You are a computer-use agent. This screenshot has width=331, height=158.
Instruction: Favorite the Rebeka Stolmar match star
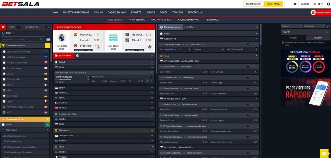248,115
